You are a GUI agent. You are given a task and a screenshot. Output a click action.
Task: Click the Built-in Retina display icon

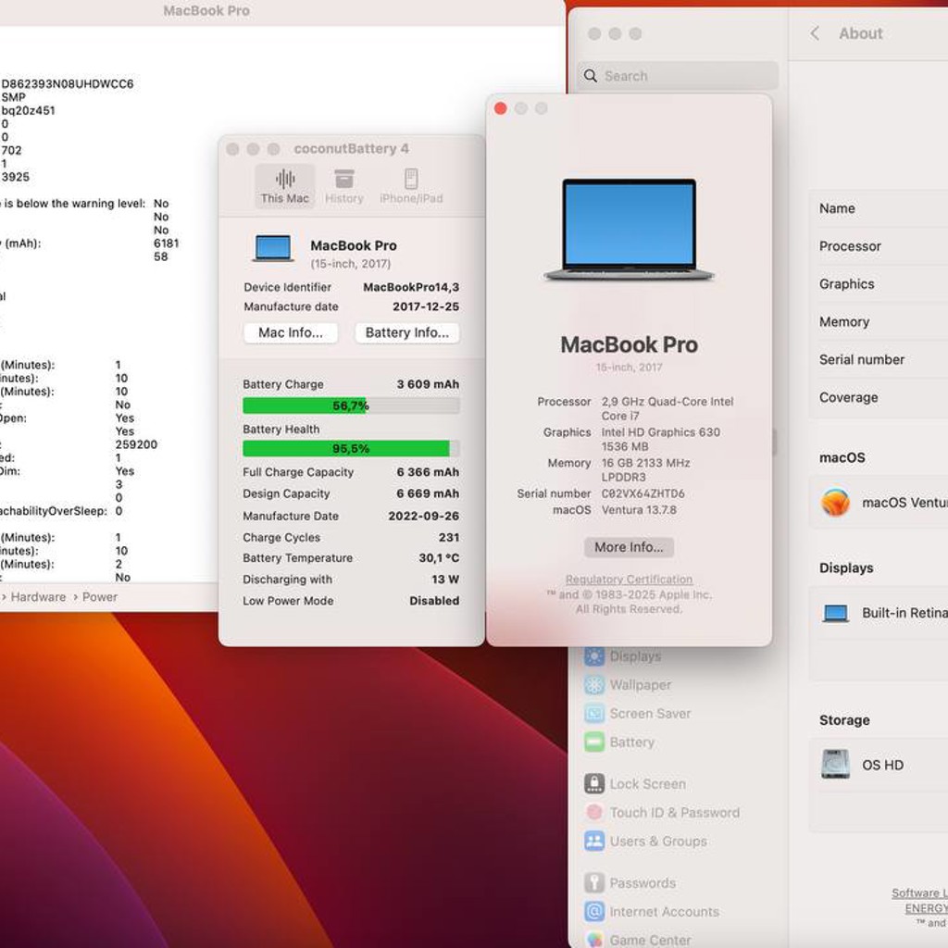tap(836, 613)
